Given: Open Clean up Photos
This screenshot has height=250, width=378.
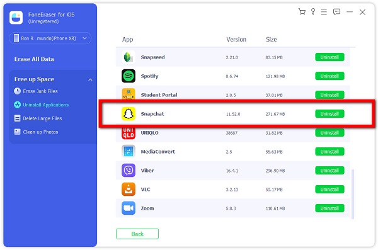Looking at the screenshot, I should click(x=40, y=132).
